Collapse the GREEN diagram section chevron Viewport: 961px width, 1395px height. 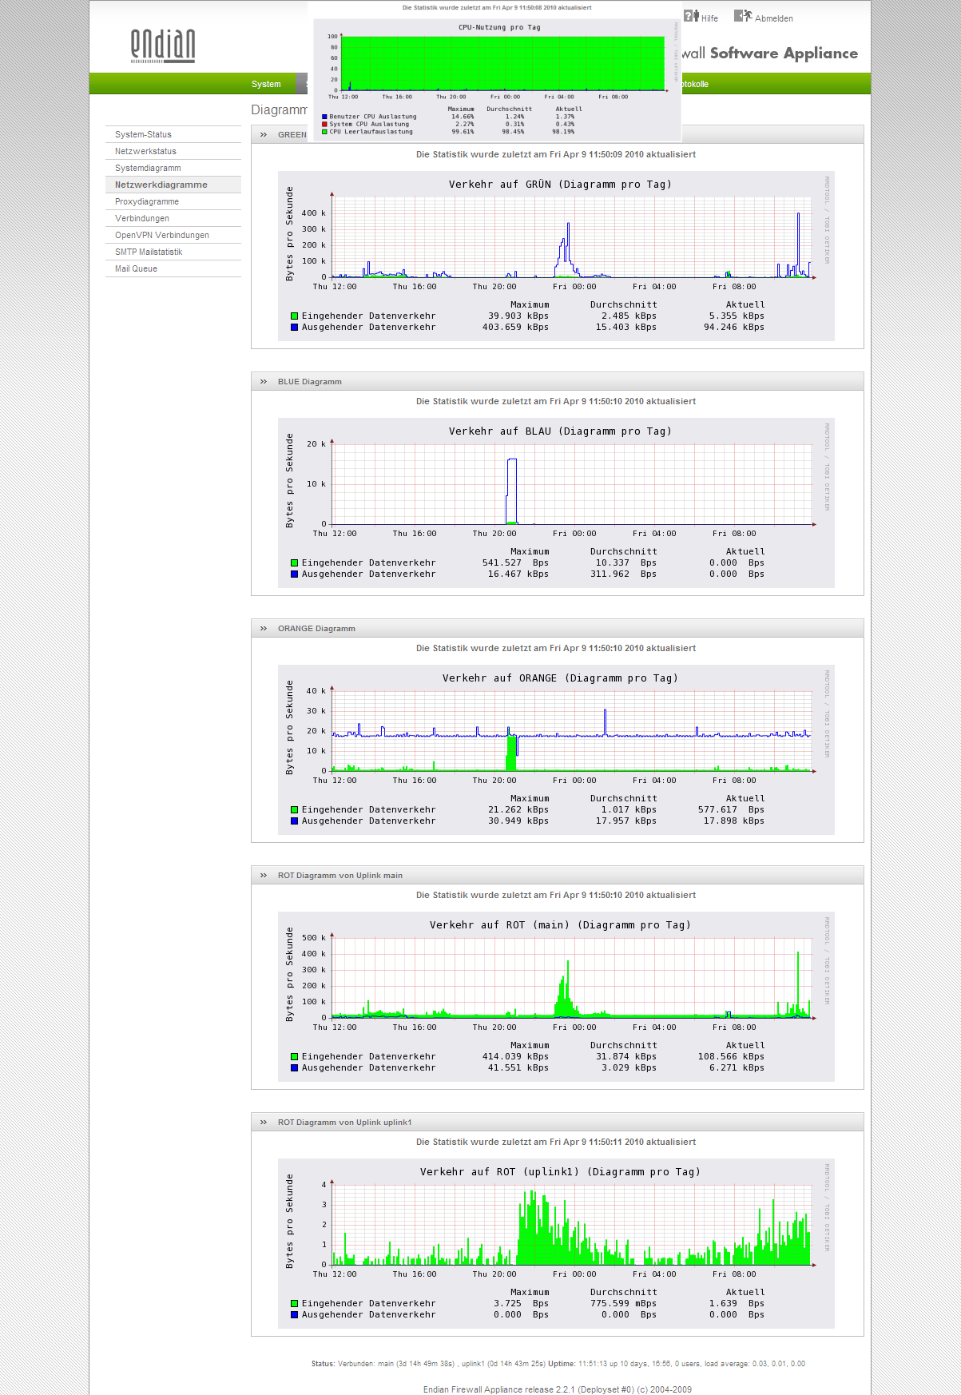pyautogui.click(x=264, y=135)
